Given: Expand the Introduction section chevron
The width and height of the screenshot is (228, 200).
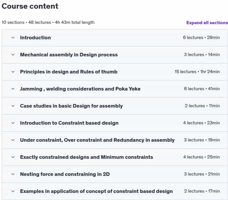Looking at the screenshot, I should 13,38.
